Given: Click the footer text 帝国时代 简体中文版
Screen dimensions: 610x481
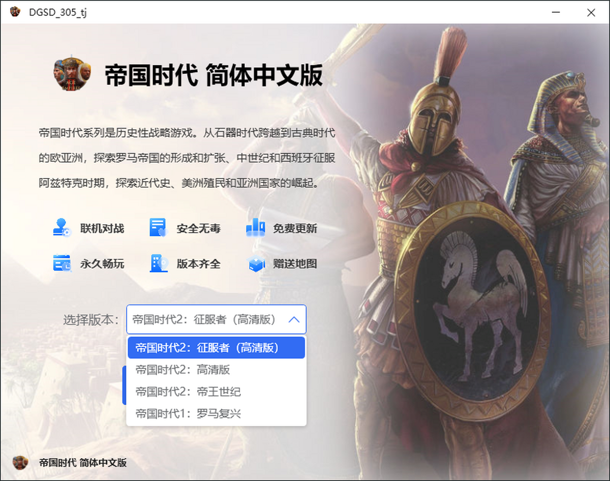Looking at the screenshot, I should pos(83,463).
